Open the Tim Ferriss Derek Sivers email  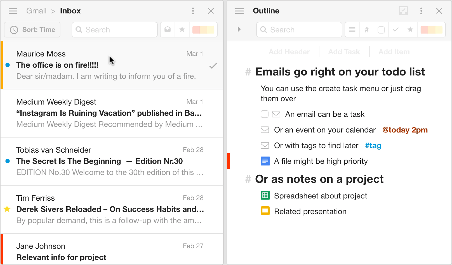click(112, 209)
